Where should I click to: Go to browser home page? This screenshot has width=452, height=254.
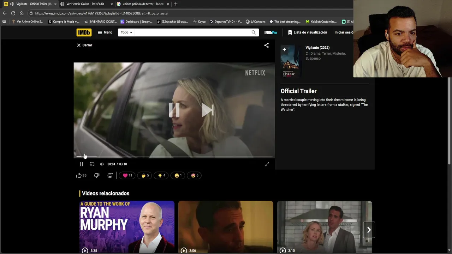pos(22,13)
